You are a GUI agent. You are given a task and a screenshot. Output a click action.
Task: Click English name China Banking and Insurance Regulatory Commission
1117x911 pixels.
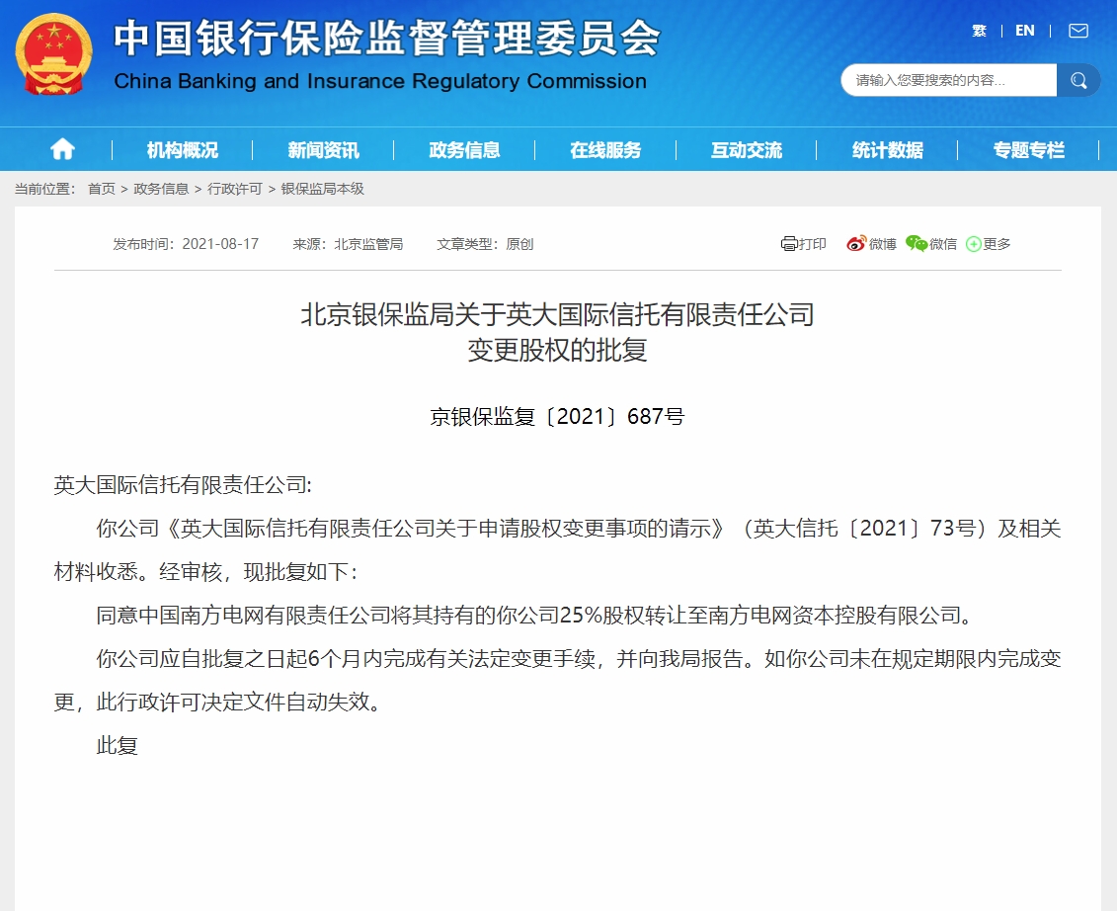[x=380, y=81]
